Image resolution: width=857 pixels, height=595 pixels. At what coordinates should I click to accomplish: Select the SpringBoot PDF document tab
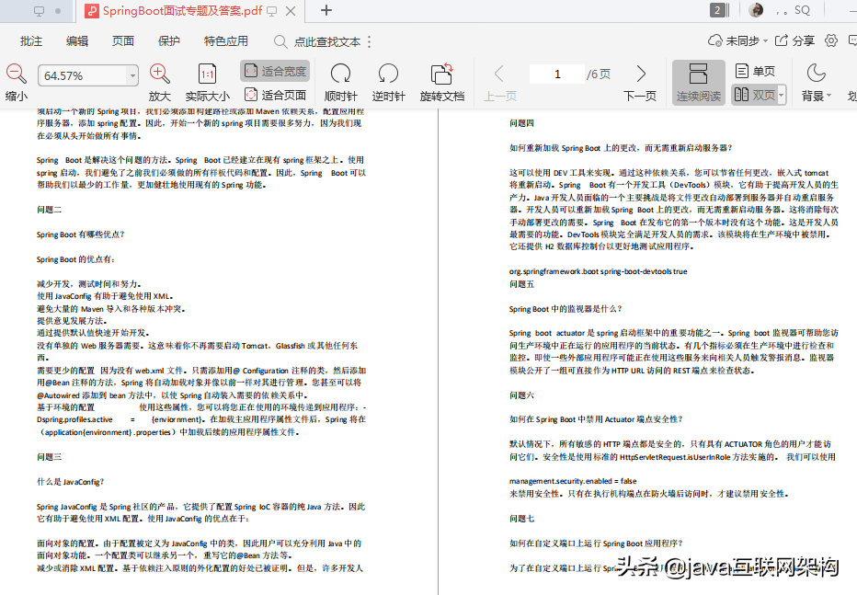[189, 11]
